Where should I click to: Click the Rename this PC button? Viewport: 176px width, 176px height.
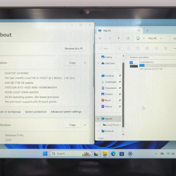click(74, 48)
